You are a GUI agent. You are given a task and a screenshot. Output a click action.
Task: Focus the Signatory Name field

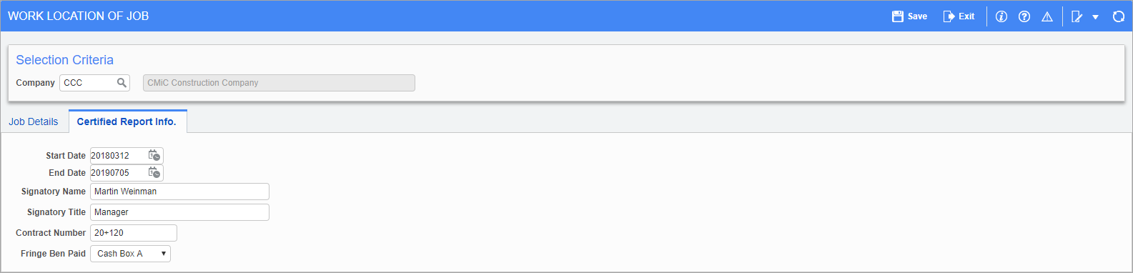click(x=179, y=192)
